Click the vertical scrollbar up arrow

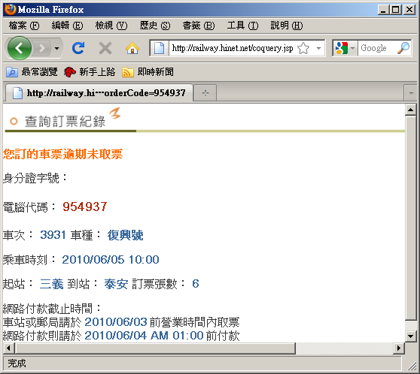click(411, 110)
